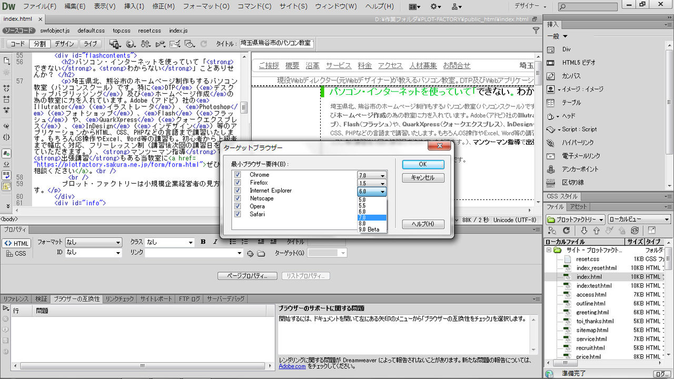Open the ローカルビュー dropdown
This screenshot has height=379, width=674.
click(639, 219)
